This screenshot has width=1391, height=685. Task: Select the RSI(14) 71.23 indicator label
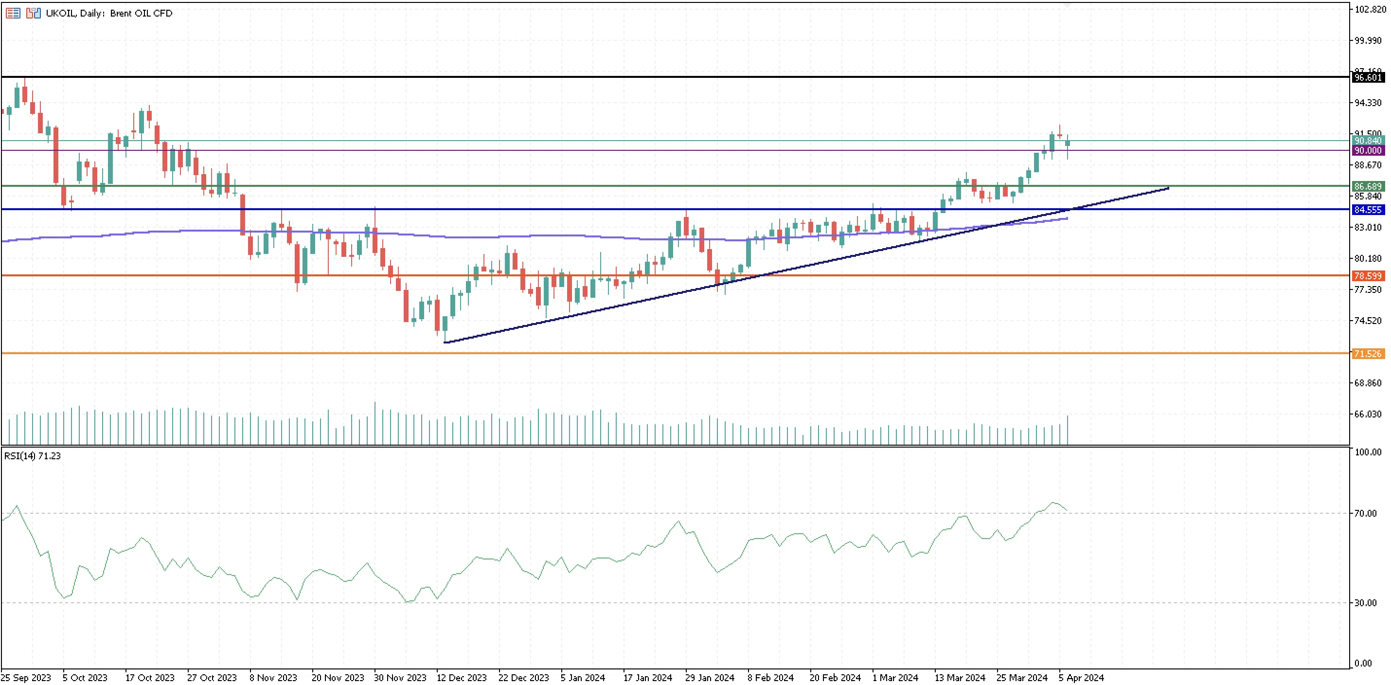tap(33, 456)
